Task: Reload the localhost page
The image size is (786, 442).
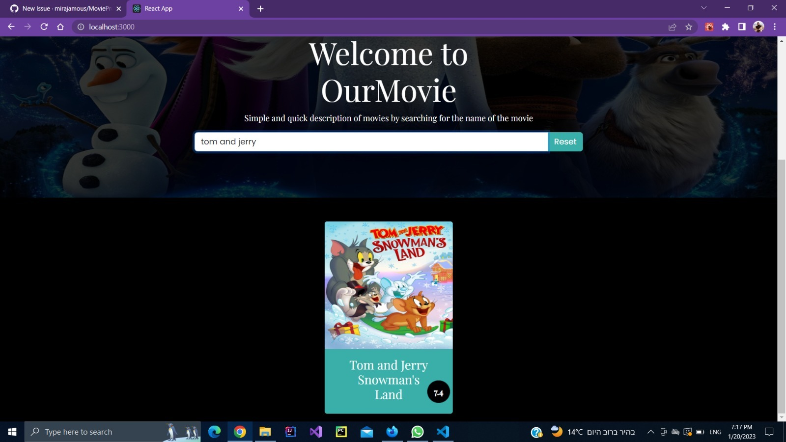Action: 44,27
